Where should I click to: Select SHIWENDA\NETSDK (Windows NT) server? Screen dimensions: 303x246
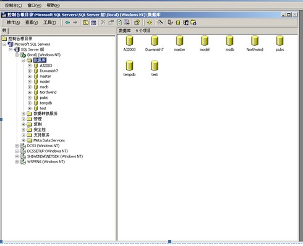55,156
